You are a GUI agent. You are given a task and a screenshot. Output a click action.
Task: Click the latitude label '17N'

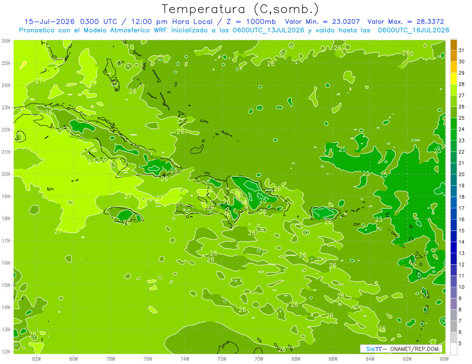pyautogui.click(x=6, y=240)
